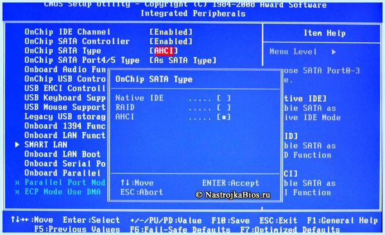Click the Item Help heading

(325, 33)
